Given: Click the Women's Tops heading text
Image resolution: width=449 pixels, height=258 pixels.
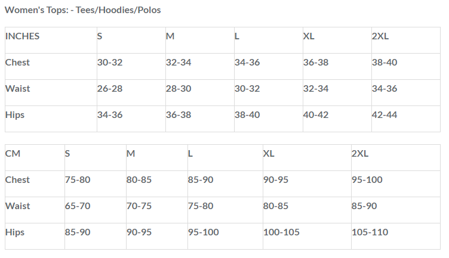Looking at the screenshot, I should click(x=83, y=10).
